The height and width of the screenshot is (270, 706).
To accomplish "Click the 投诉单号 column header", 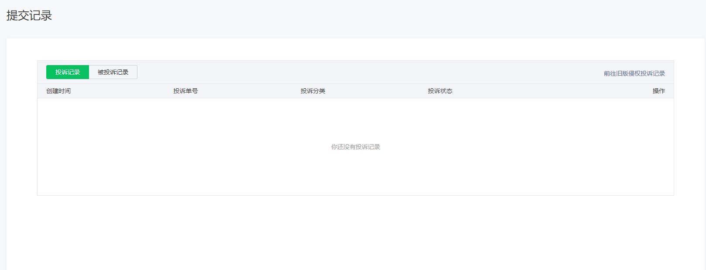I will point(185,91).
